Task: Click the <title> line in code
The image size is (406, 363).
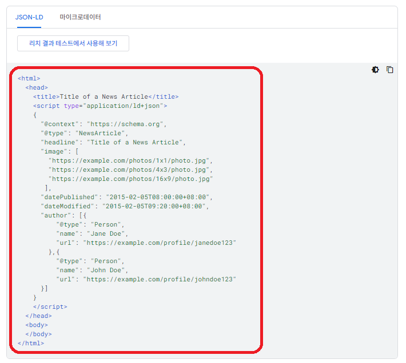Action: click(106, 96)
